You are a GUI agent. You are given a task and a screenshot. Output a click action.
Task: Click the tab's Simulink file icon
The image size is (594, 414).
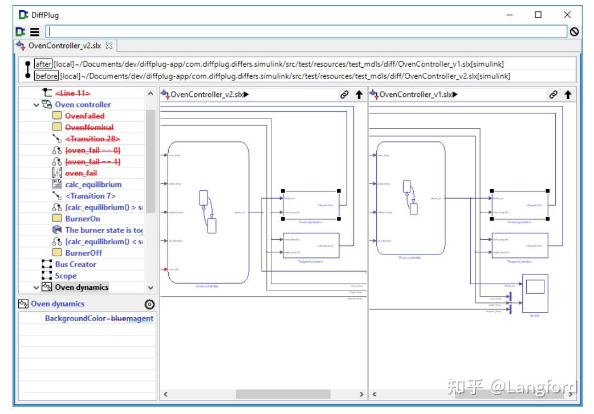pos(21,46)
